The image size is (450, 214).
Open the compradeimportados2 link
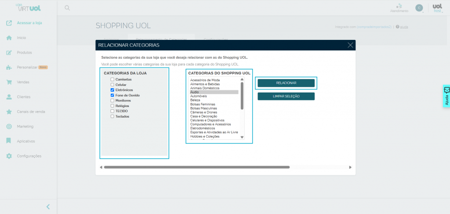tap(374, 27)
